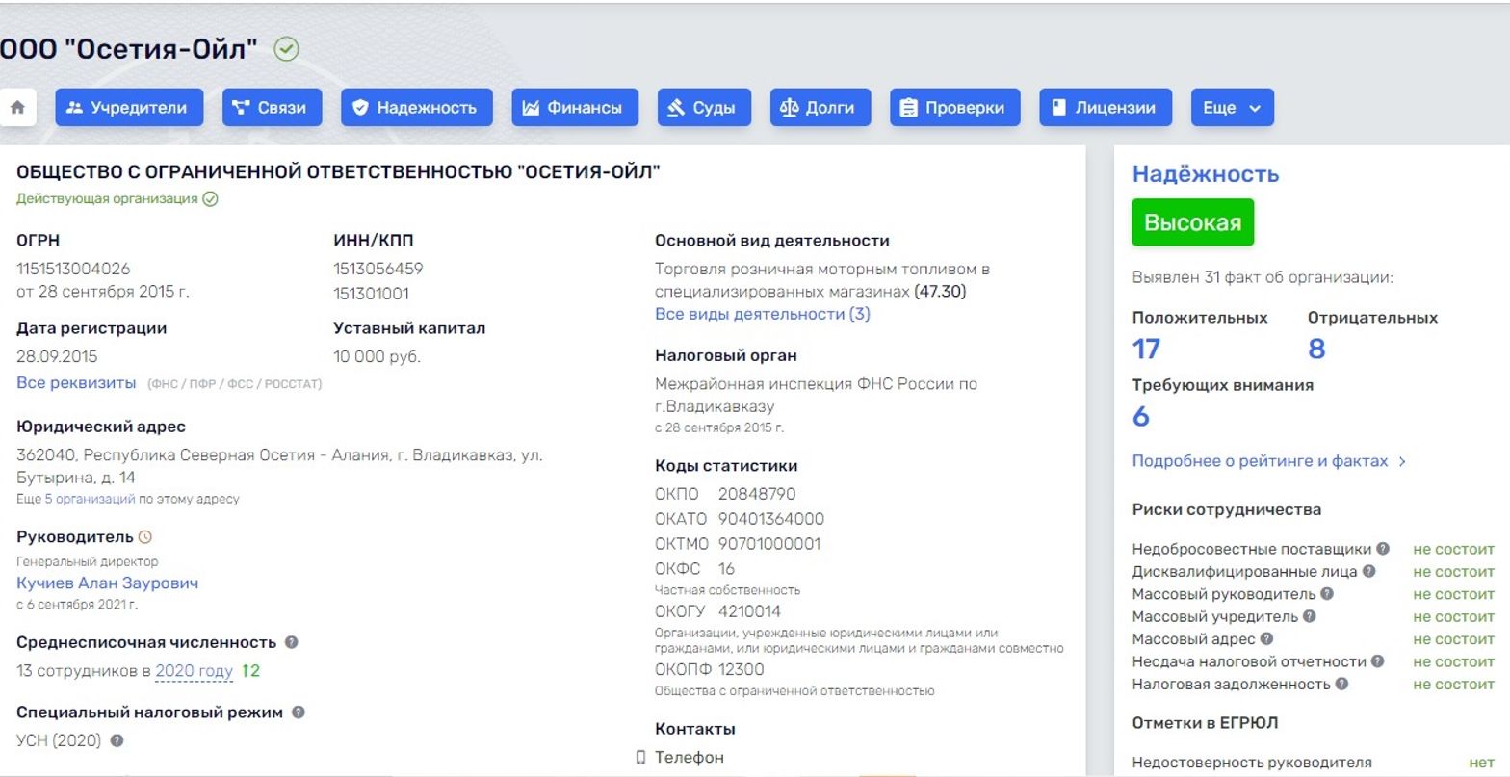Click the ОКТМО code 90701000001
The image size is (1510, 777).
tap(769, 544)
